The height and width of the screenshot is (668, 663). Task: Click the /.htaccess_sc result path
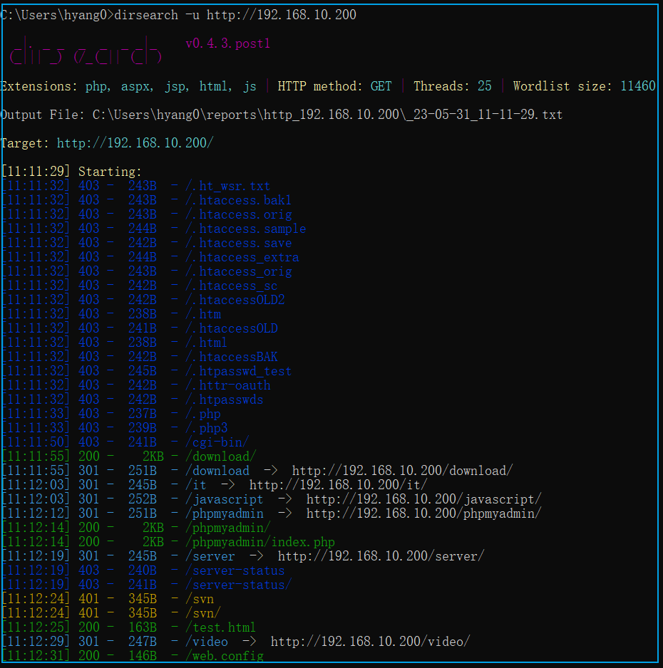(x=232, y=286)
